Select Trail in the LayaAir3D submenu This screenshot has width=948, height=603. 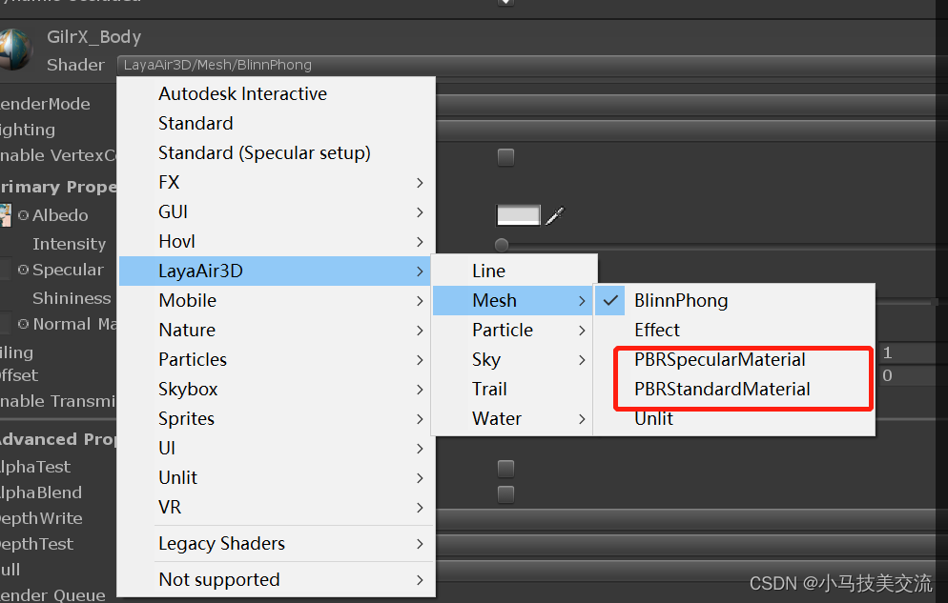[x=514, y=390]
